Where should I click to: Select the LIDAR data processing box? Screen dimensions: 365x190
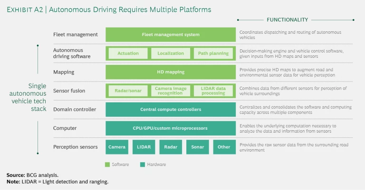point(213,90)
